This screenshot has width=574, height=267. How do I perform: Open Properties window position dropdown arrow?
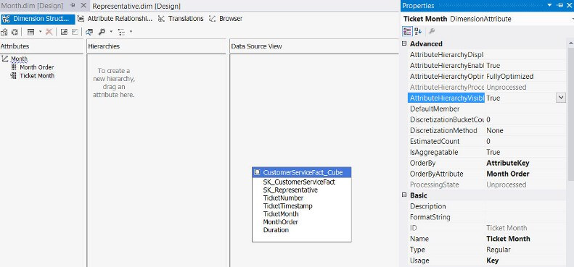[x=550, y=6]
